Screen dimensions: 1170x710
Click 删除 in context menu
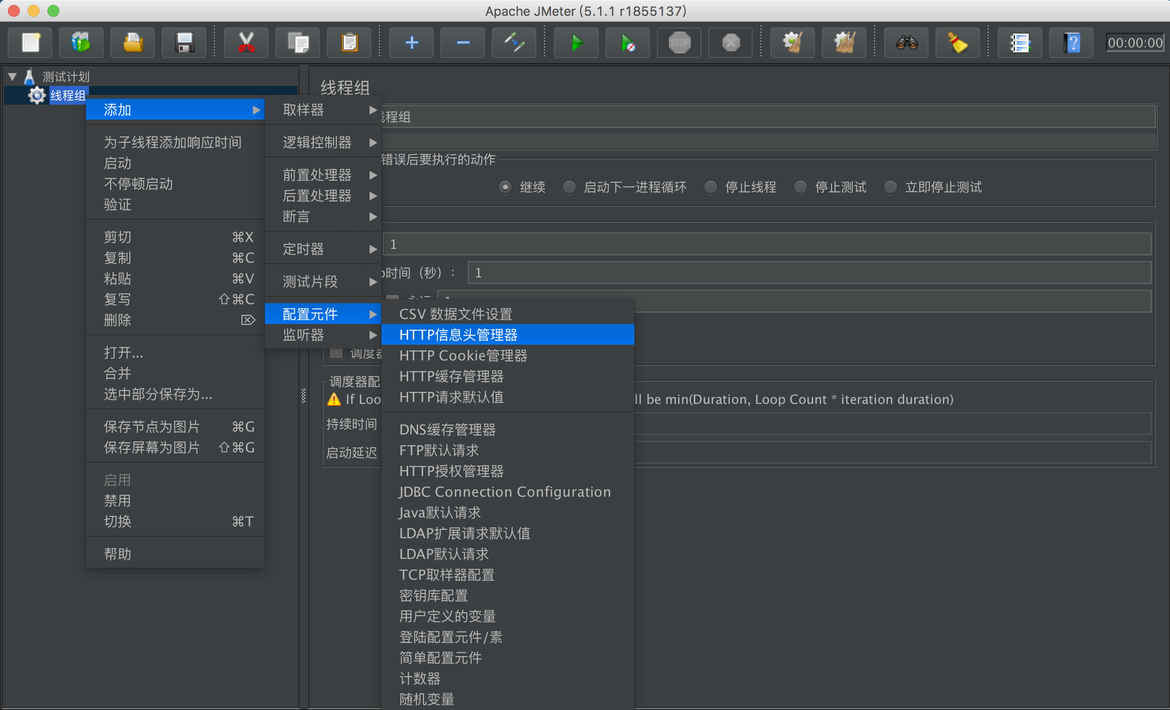175,320
